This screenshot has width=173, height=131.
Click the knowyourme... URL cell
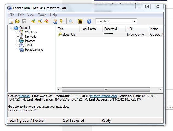point(137,35)
